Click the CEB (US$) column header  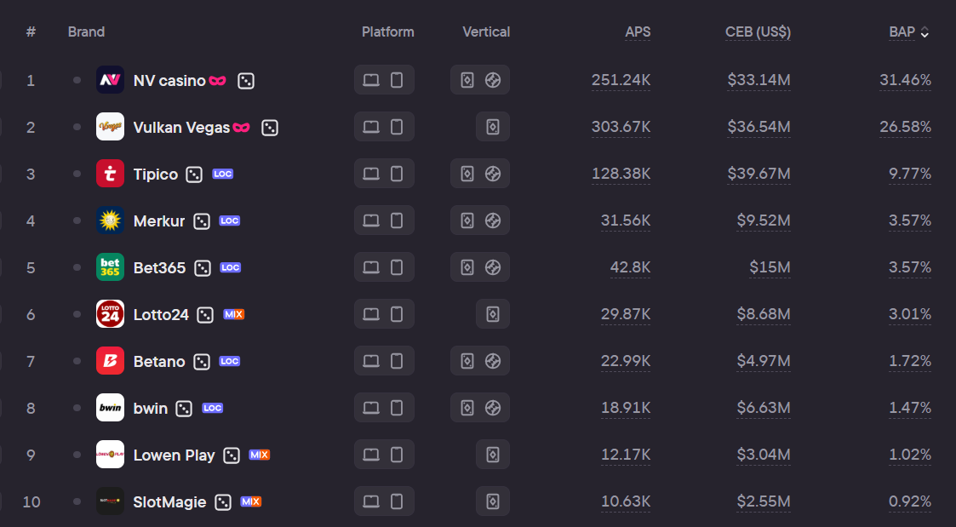click(x=758, y=32)
